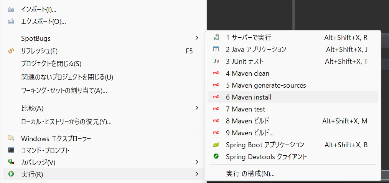The height and width of the screenshot is (183, 389).
Task: Click the F5 shortcut label
Action: point(189,51)
